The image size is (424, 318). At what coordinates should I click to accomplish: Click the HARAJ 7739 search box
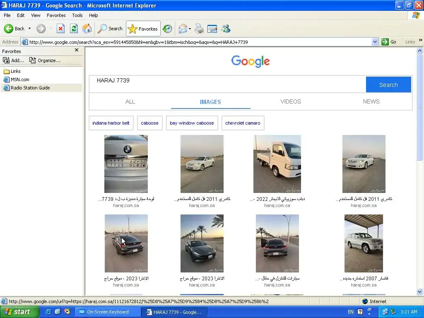coord(227,84)
